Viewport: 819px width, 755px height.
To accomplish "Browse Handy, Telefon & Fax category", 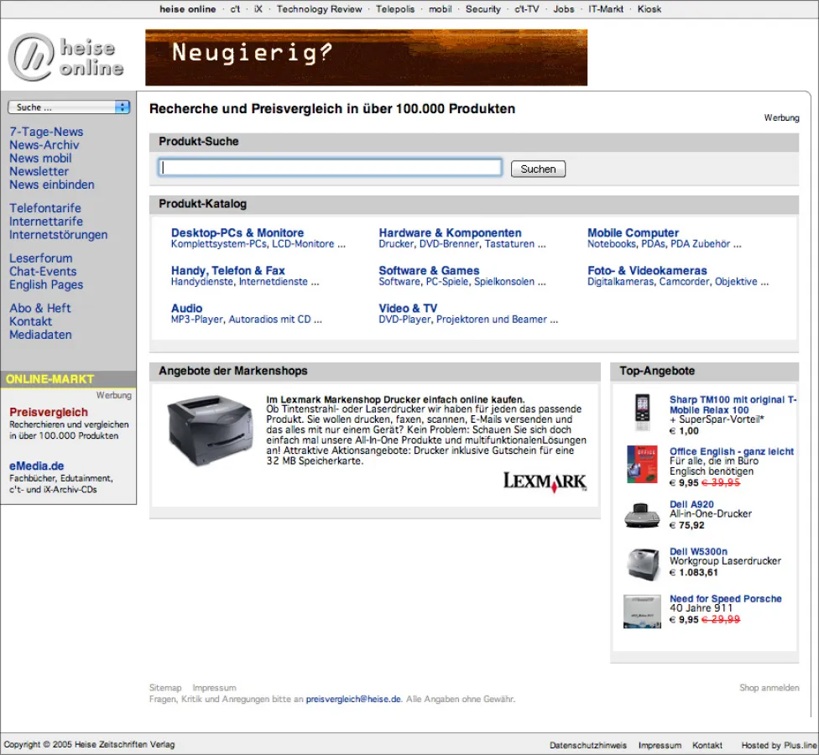I will click(x=227, y=270).
